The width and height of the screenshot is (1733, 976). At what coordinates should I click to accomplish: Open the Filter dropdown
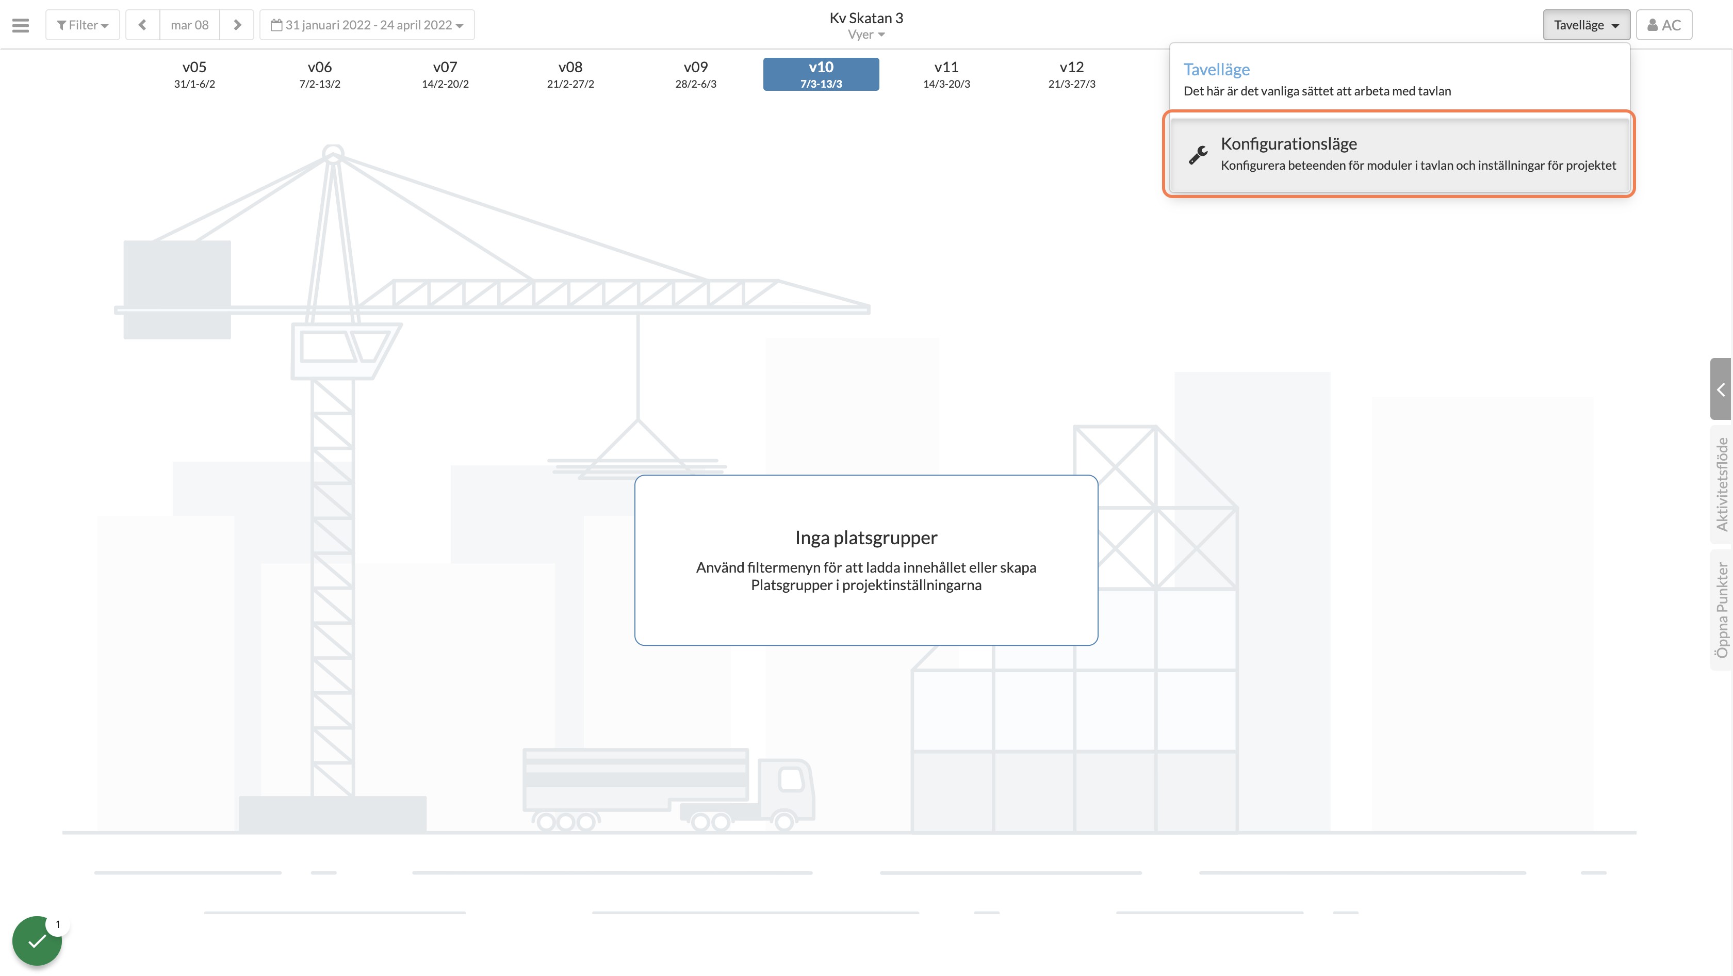[x=82, y=25]
